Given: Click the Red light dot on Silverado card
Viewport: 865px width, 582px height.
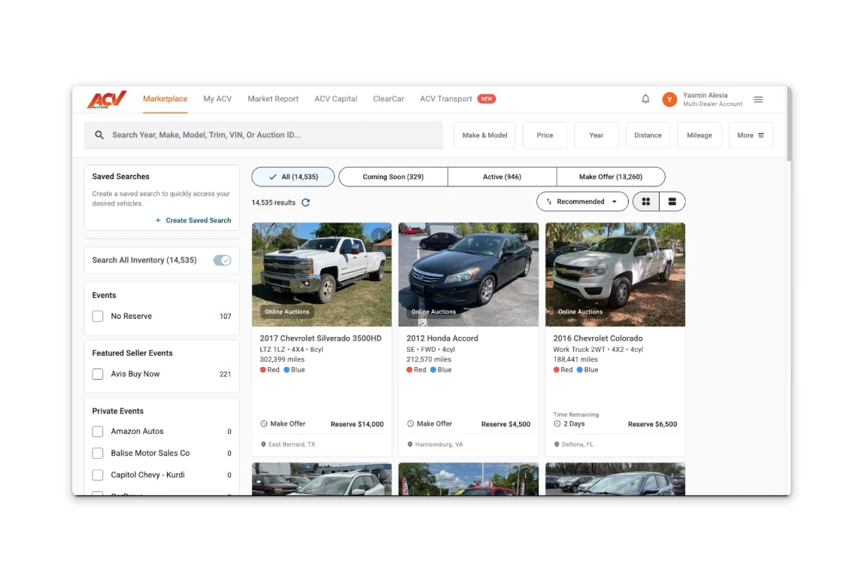Looking at the screenshot, I should (x=263, y=370).
